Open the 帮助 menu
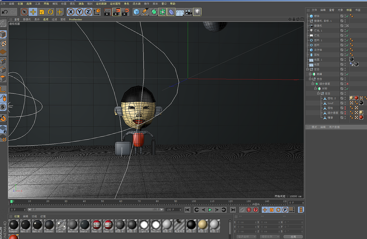 pos(173,4)
